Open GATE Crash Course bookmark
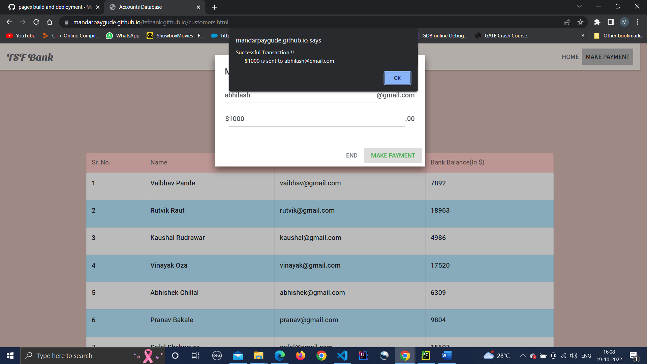647x364 pixels. pos(503,36)
